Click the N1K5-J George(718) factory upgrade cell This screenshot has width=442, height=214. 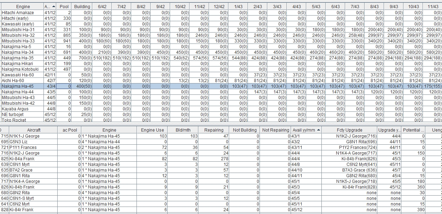[350, 181]
